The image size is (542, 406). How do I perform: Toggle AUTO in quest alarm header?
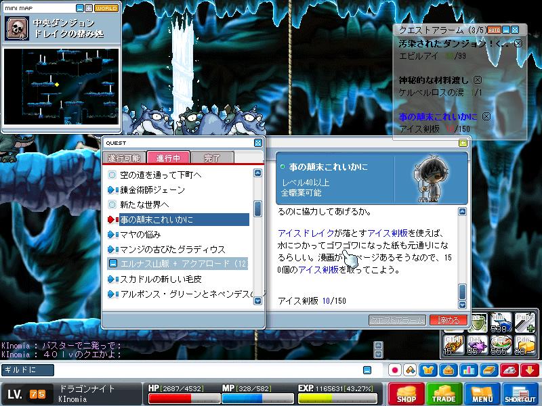[495, 30]
